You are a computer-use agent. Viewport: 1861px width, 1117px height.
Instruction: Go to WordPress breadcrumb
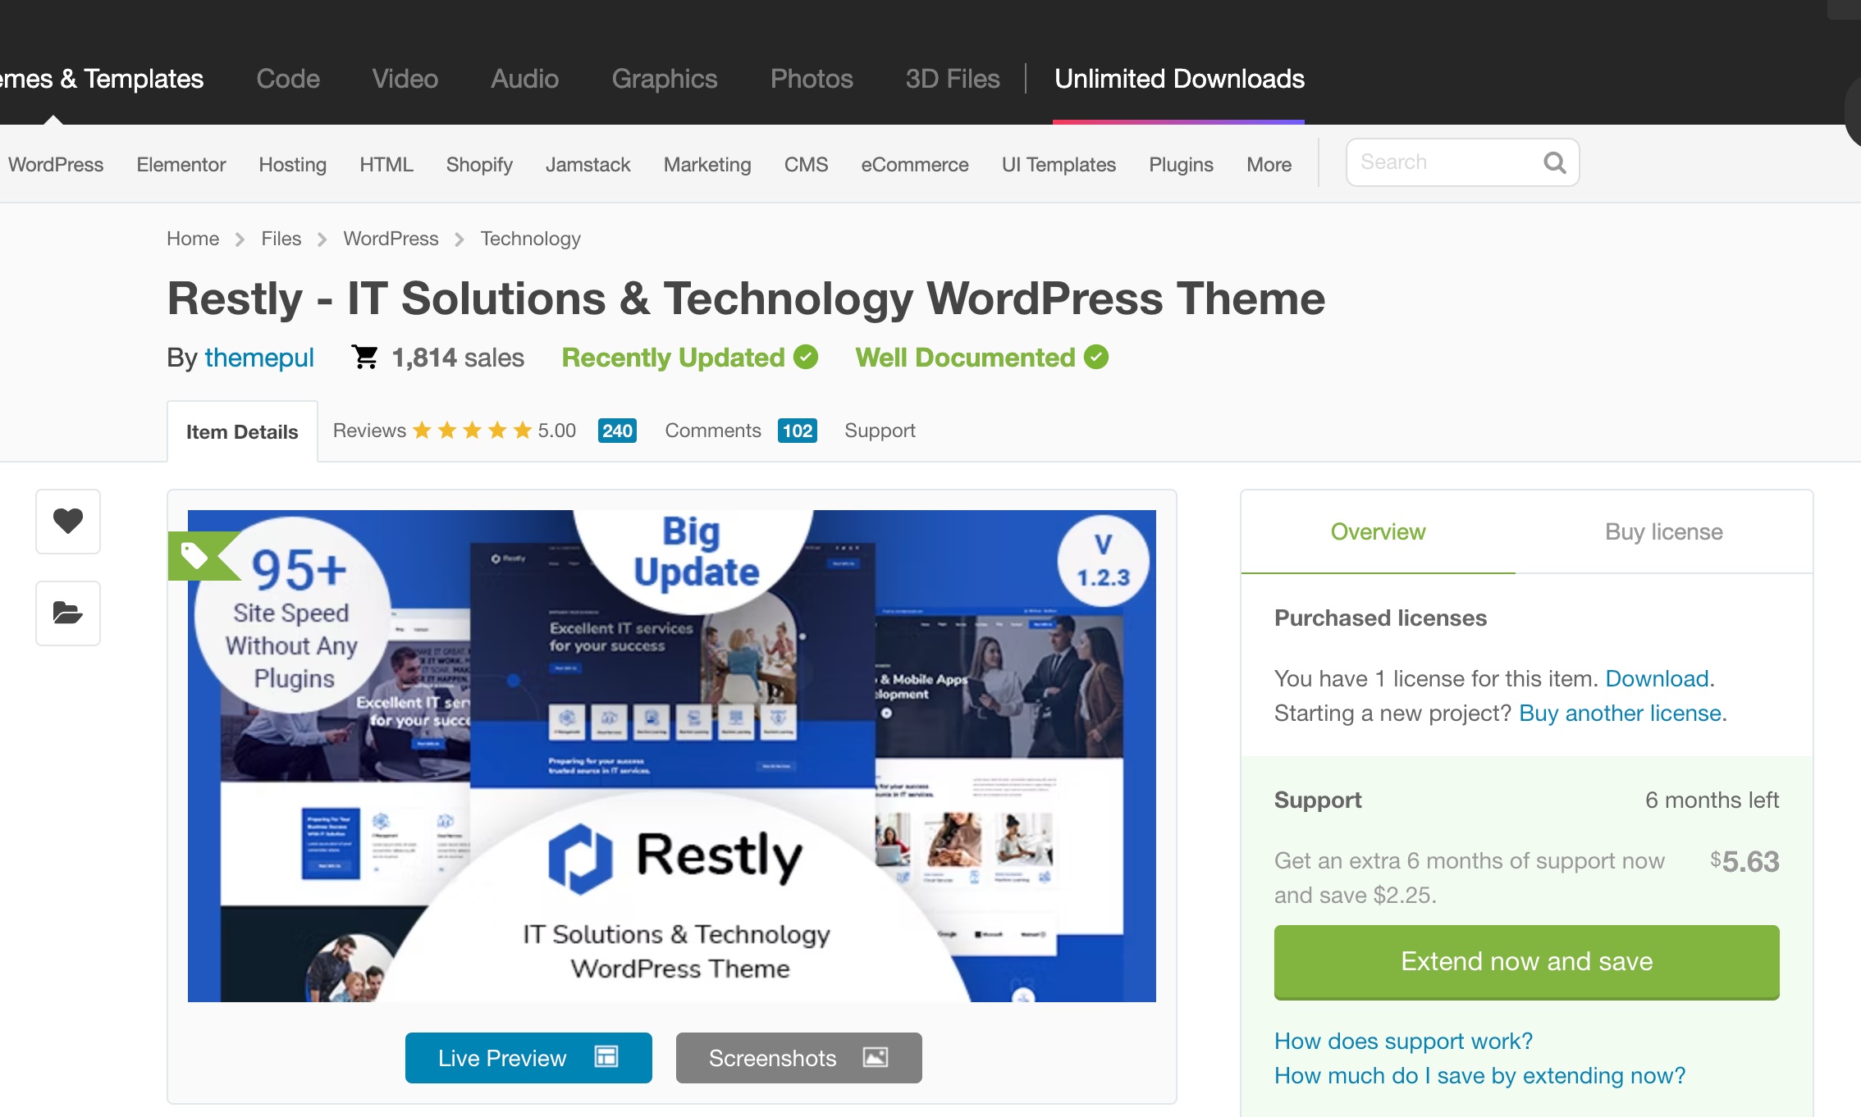coord(391,239)
